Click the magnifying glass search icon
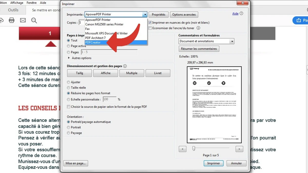Image resolution: width=308 pixels, height=173 pixels. (34, 21)
